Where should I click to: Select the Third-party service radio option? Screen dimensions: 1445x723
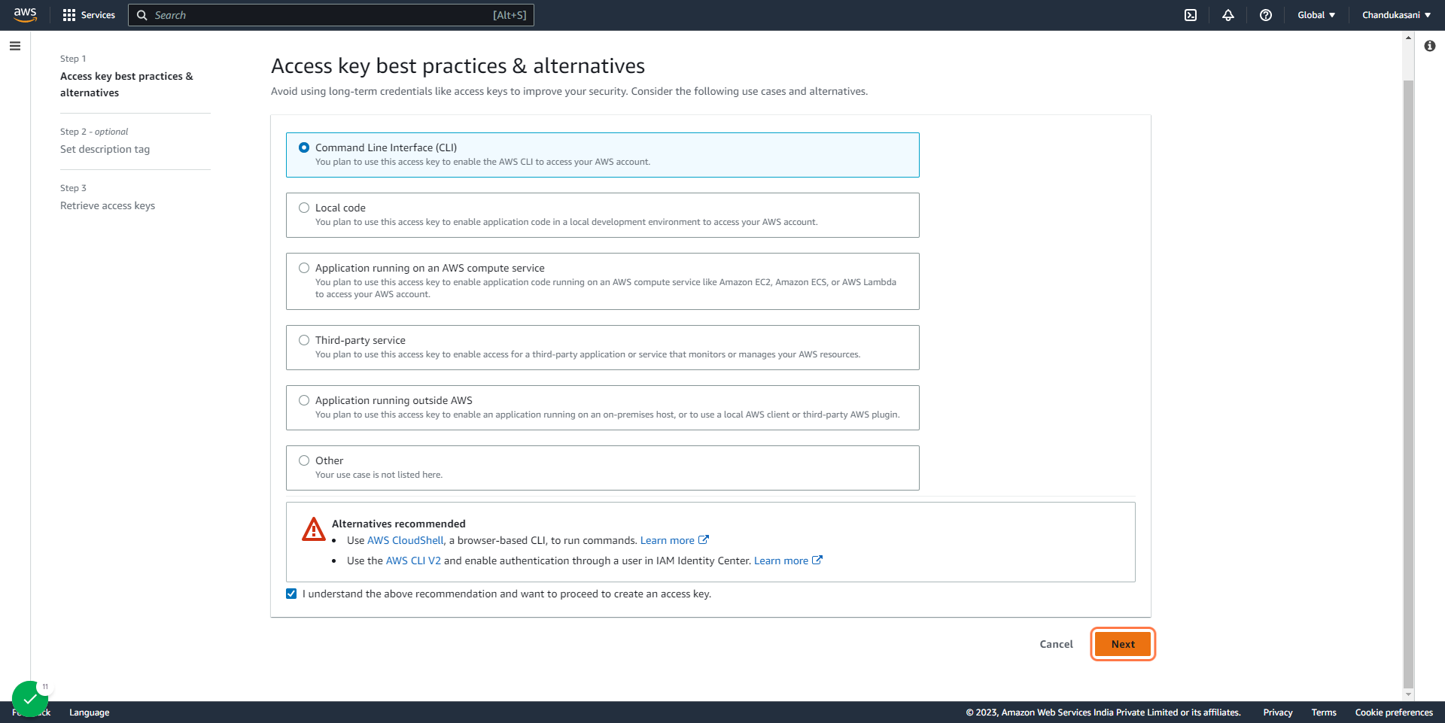point(304,340)
